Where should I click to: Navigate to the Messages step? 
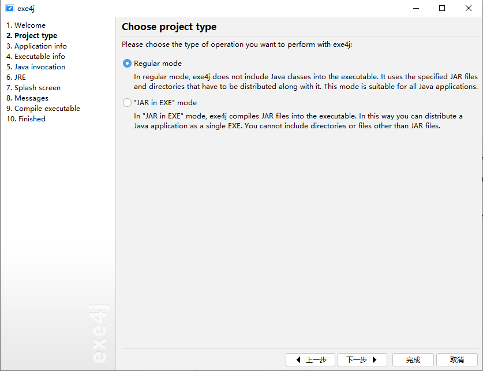[x=28, y=98]
